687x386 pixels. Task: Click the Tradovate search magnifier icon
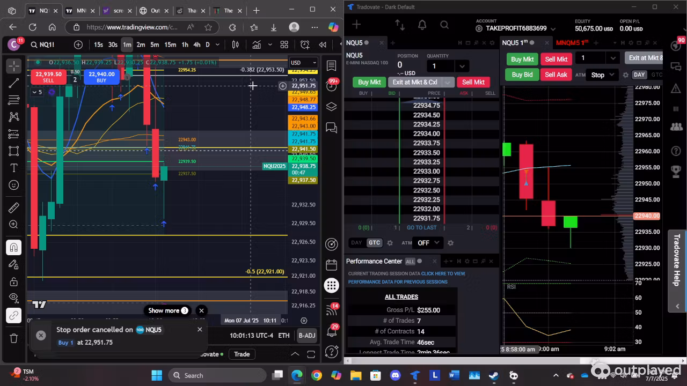(444, 25)
